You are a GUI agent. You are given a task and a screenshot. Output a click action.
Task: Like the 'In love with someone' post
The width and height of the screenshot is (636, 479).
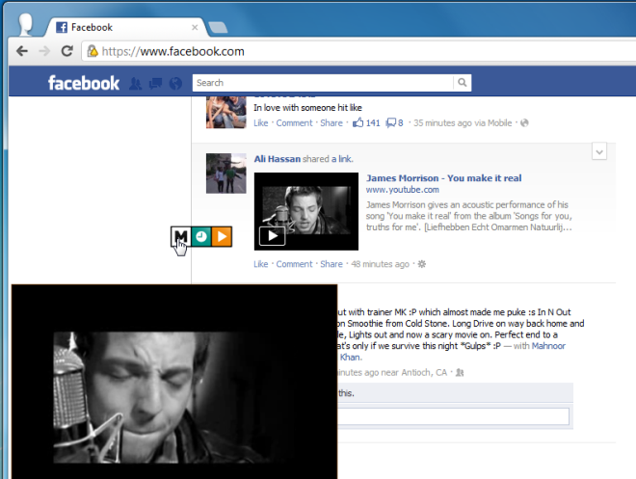click(x=261, y=123)
